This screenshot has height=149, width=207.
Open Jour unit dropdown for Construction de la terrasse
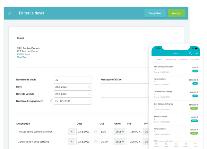pos(120,142)
